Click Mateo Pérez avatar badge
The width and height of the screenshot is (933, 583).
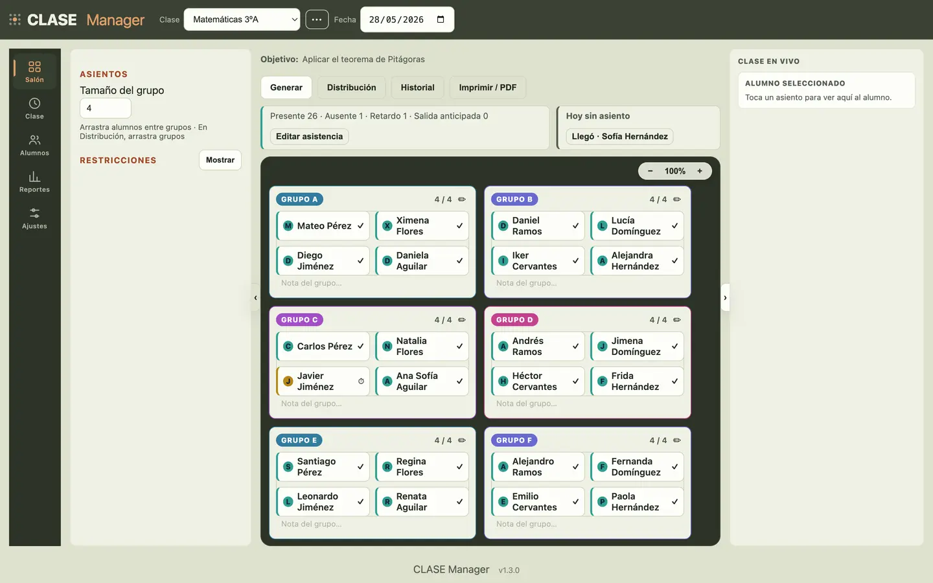[288, 226]
